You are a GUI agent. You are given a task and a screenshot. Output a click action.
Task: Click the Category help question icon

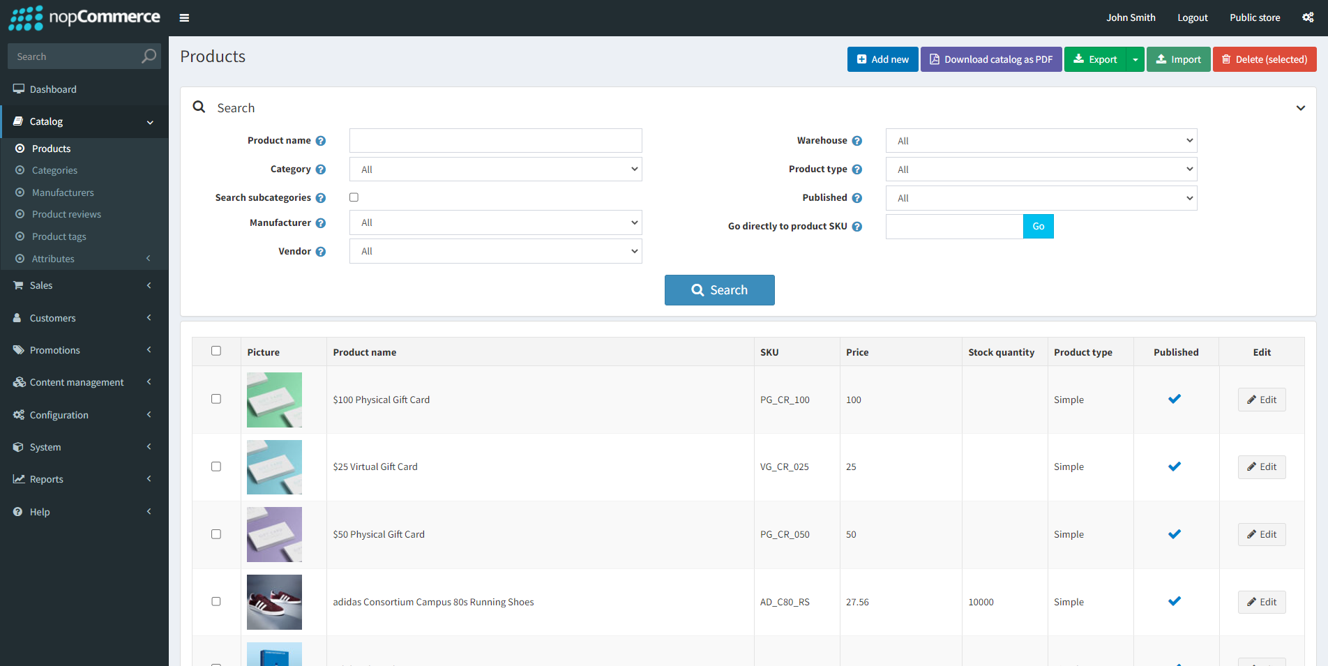[321, 169]
